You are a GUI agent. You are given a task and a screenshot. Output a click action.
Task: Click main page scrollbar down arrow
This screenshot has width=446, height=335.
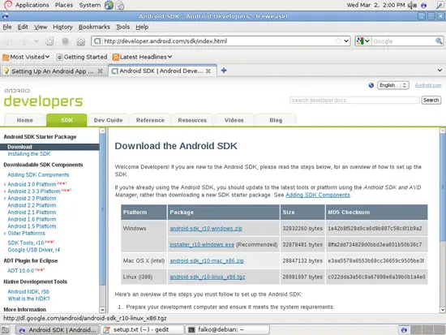[443, 310]
